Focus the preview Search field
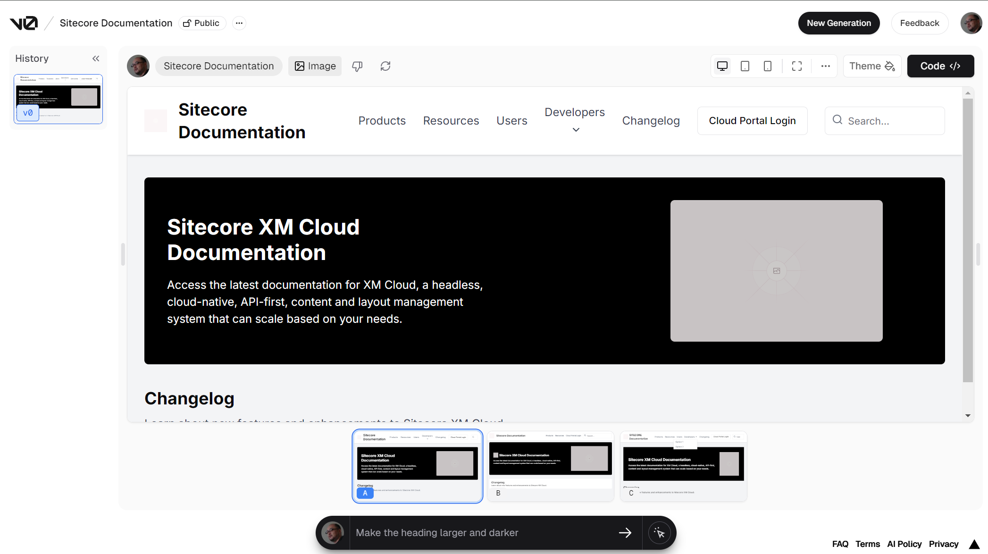This screenshot has width=988, height=554. coord(885,121)
